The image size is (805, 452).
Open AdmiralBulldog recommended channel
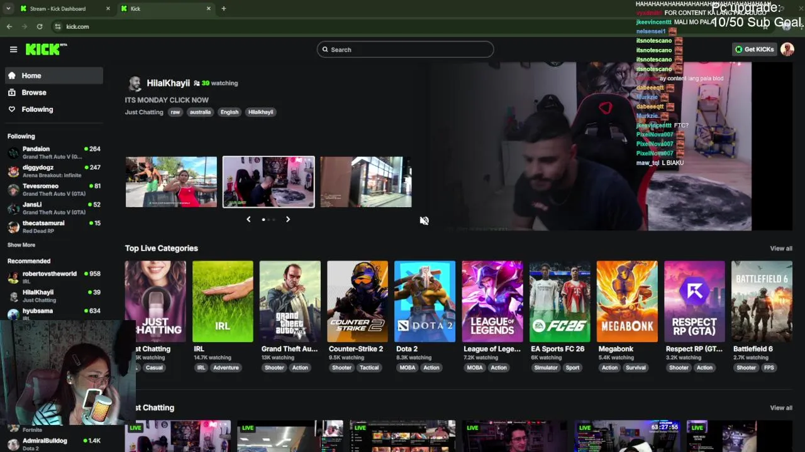pyautogui.click(x=54, y=444)
